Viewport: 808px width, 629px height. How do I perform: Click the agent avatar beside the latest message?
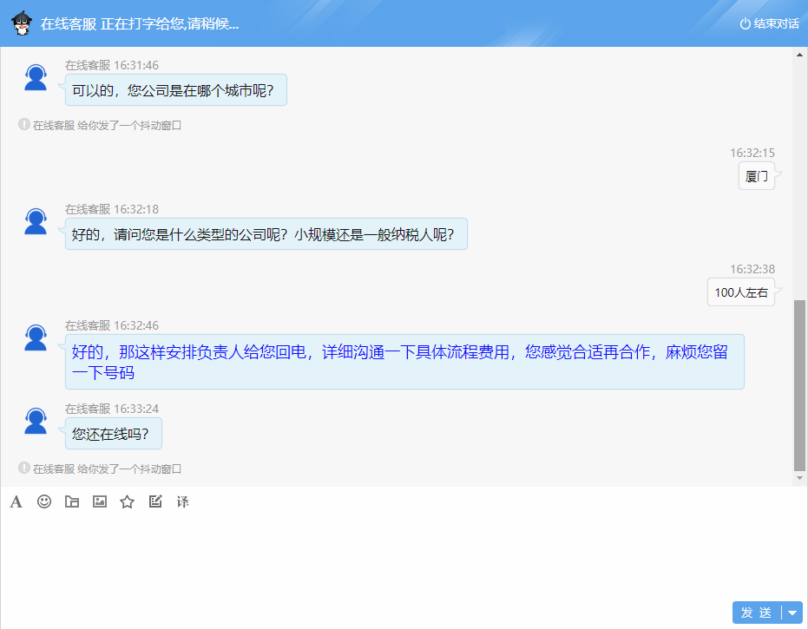point(35,420)
